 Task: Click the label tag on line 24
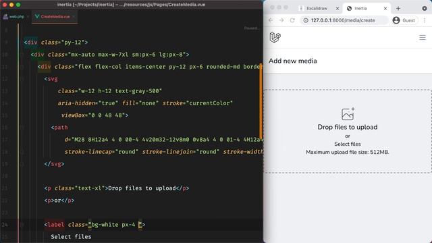(x=54, y=225)
